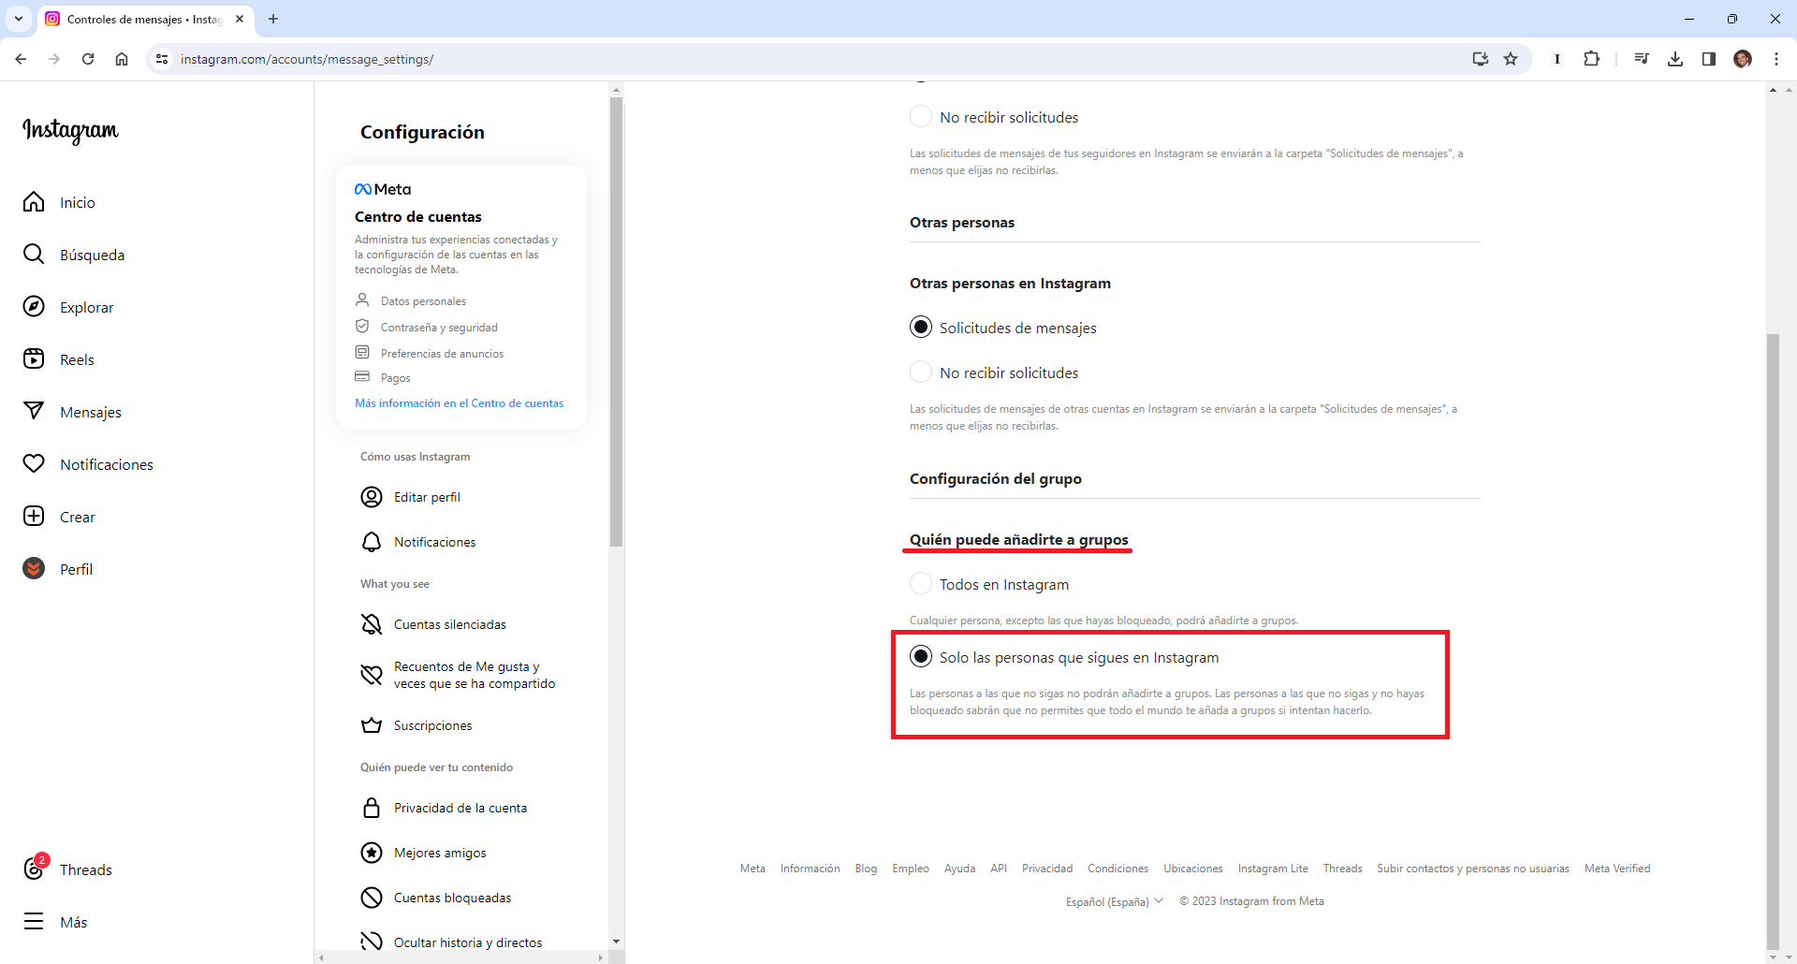Screen dimensions: 1797x964
Task: Click the Crear plus icon
Action: click(34, 517)
